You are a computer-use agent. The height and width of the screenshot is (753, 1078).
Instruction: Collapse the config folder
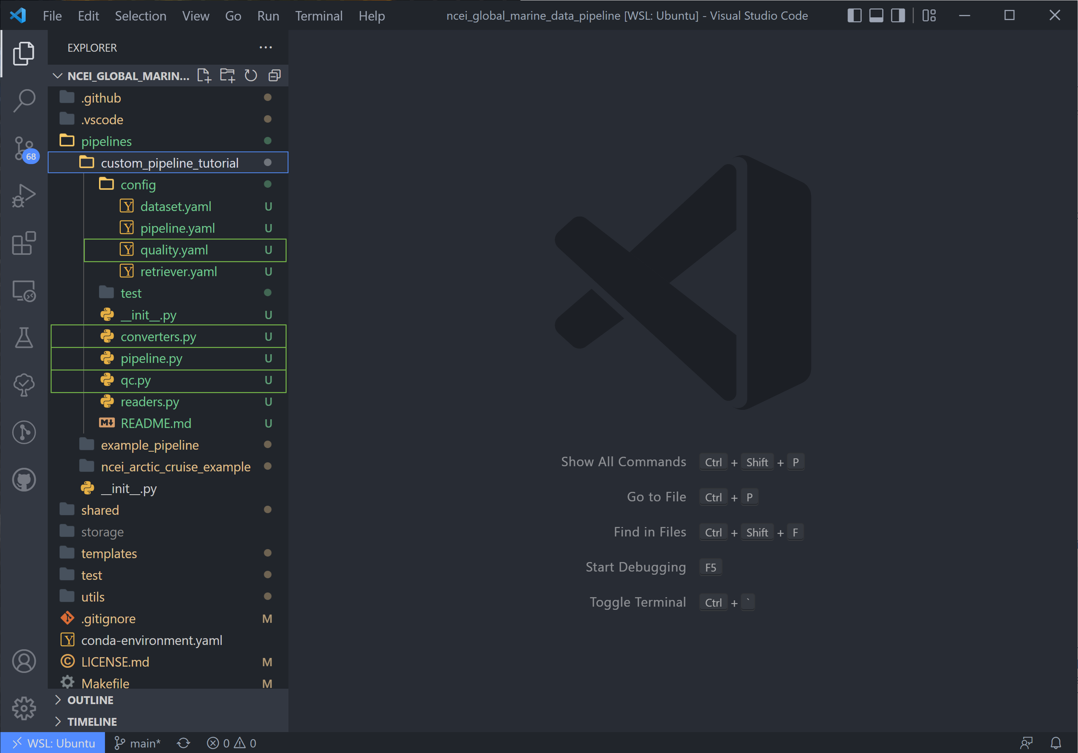tap(168, 184)
